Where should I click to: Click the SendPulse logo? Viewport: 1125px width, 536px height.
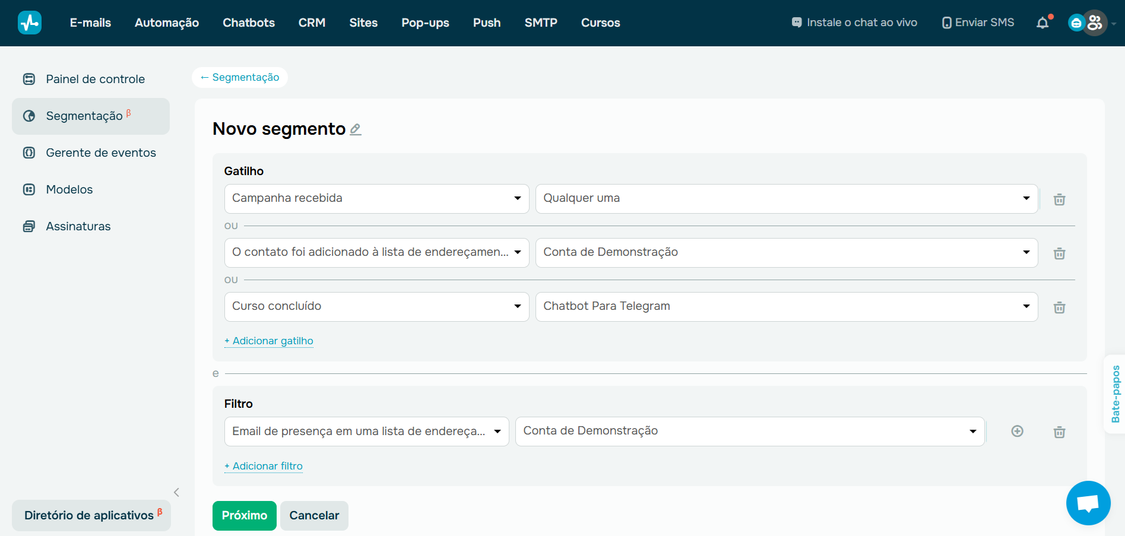(30, 22)
